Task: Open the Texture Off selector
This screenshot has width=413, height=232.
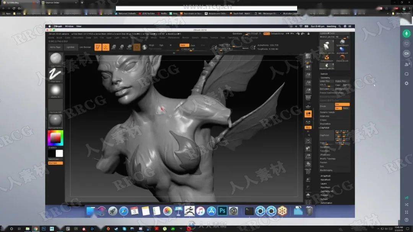Action: pyautogui.click(x=55, y=106)
